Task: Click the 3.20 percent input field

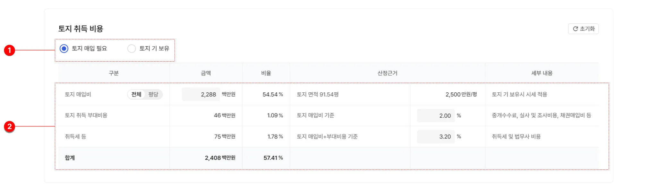Action: [x=436, y=136]
